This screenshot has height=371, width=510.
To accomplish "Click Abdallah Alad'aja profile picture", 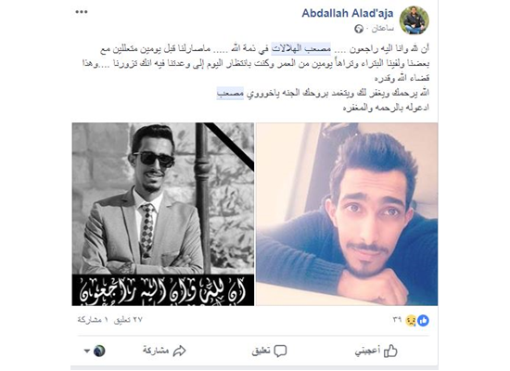I will pyautogui.click(x=414, y=20).
